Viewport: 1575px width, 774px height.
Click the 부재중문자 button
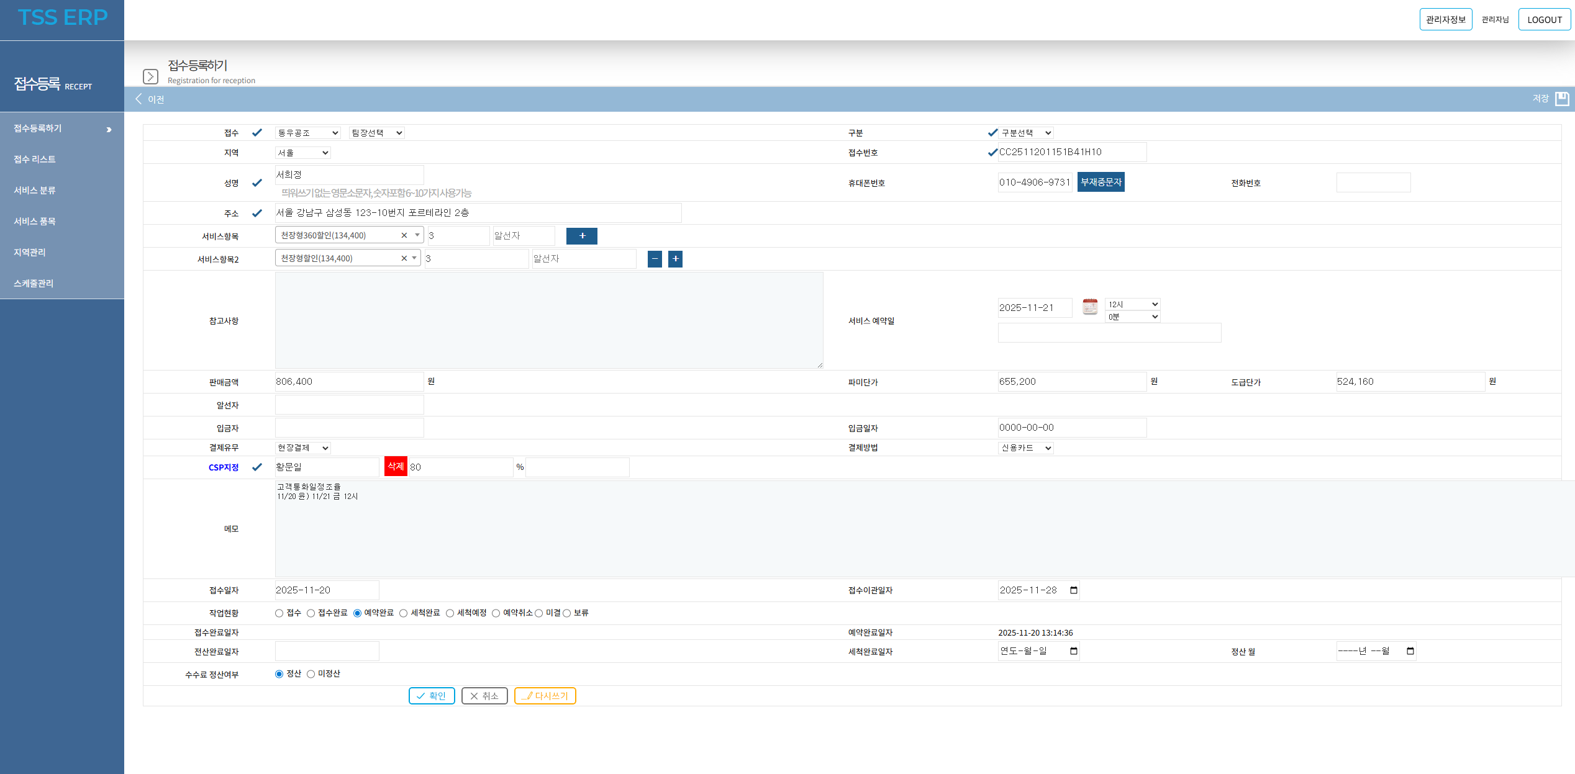[x=1101, y=182]
